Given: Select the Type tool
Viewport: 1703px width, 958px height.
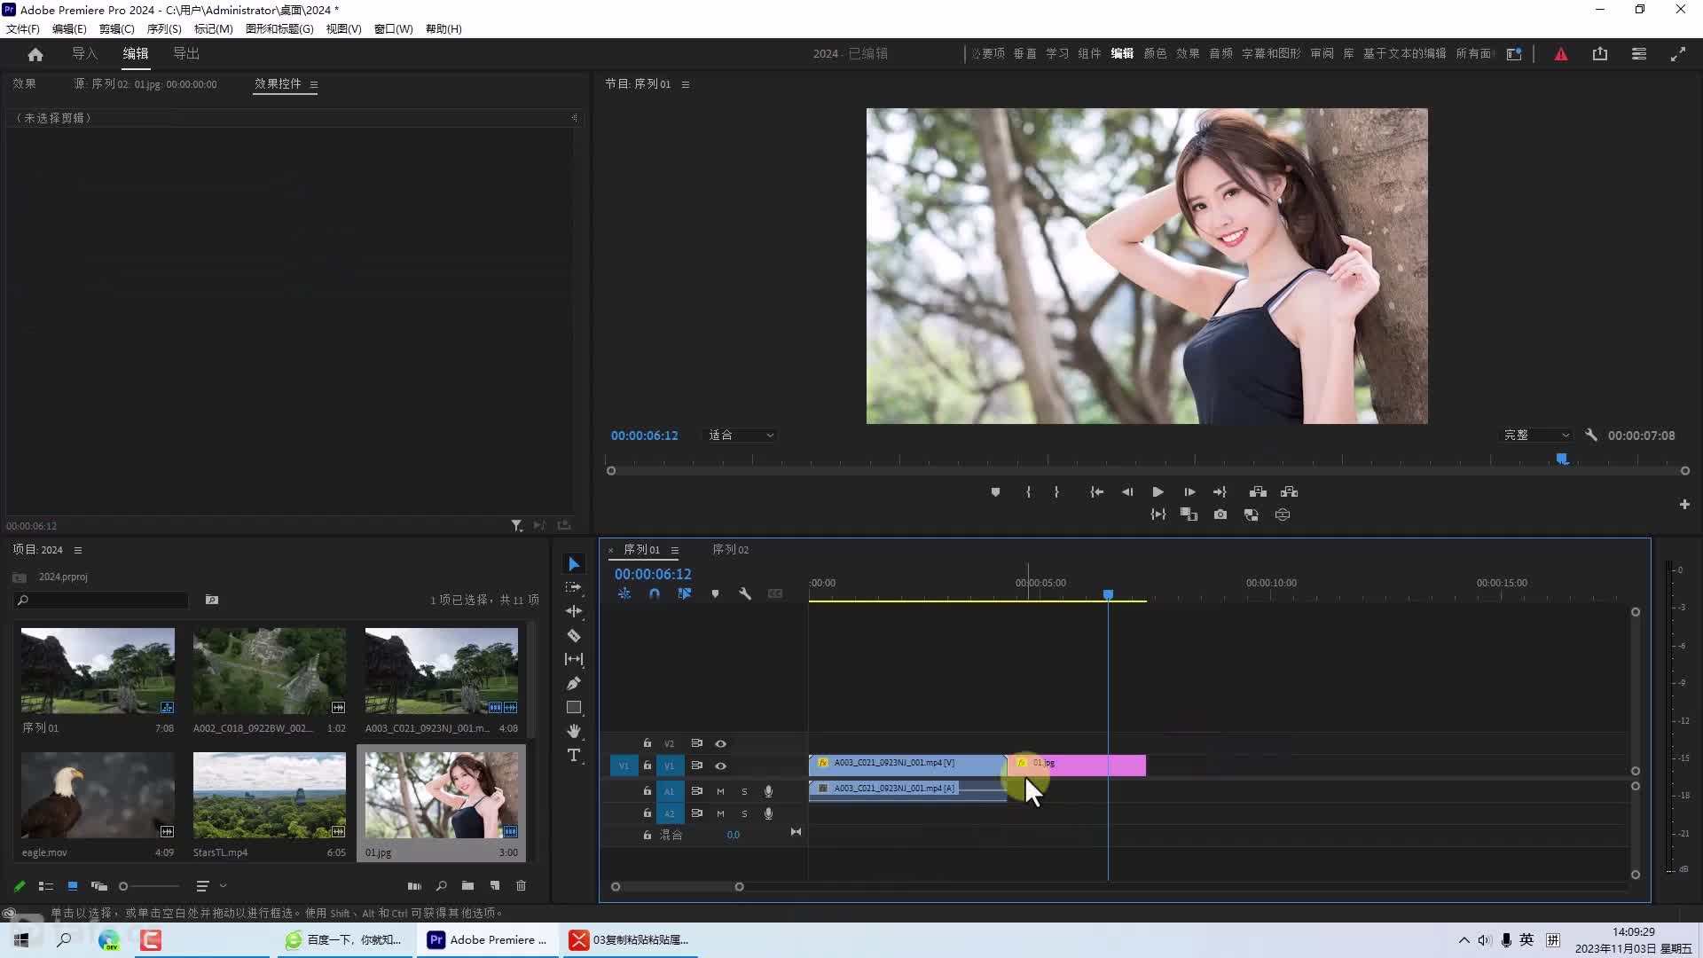Looking at the screenshot, I should [574, 755].
